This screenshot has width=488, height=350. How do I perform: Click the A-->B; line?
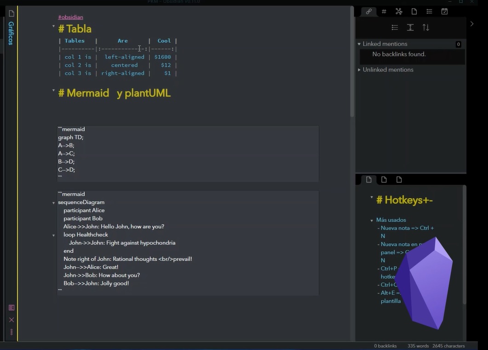66,145
